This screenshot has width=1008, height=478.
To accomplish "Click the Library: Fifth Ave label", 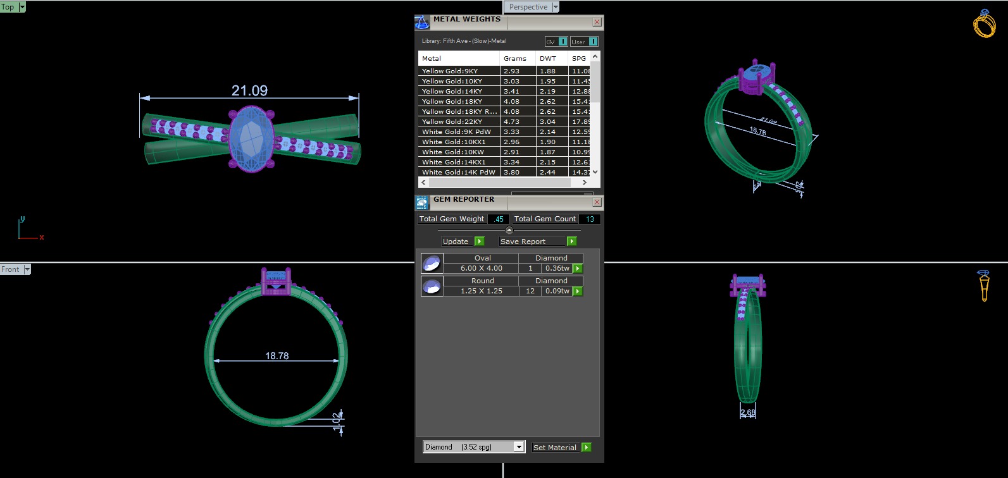I will [x=464, y=41].
